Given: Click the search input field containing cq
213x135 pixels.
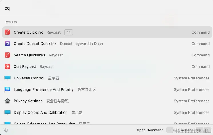Looking at the screenshot, I should 106,8.
